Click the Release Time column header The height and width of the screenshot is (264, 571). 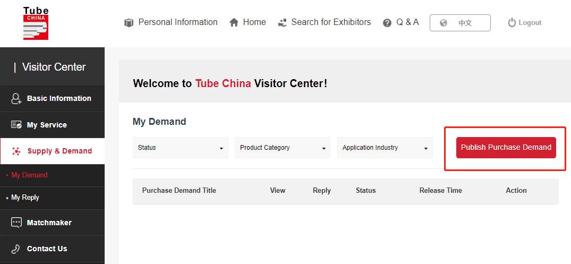tap(441, 191)
